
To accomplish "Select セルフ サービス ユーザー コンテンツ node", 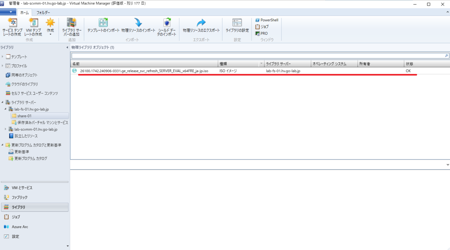I will point(31,93).
